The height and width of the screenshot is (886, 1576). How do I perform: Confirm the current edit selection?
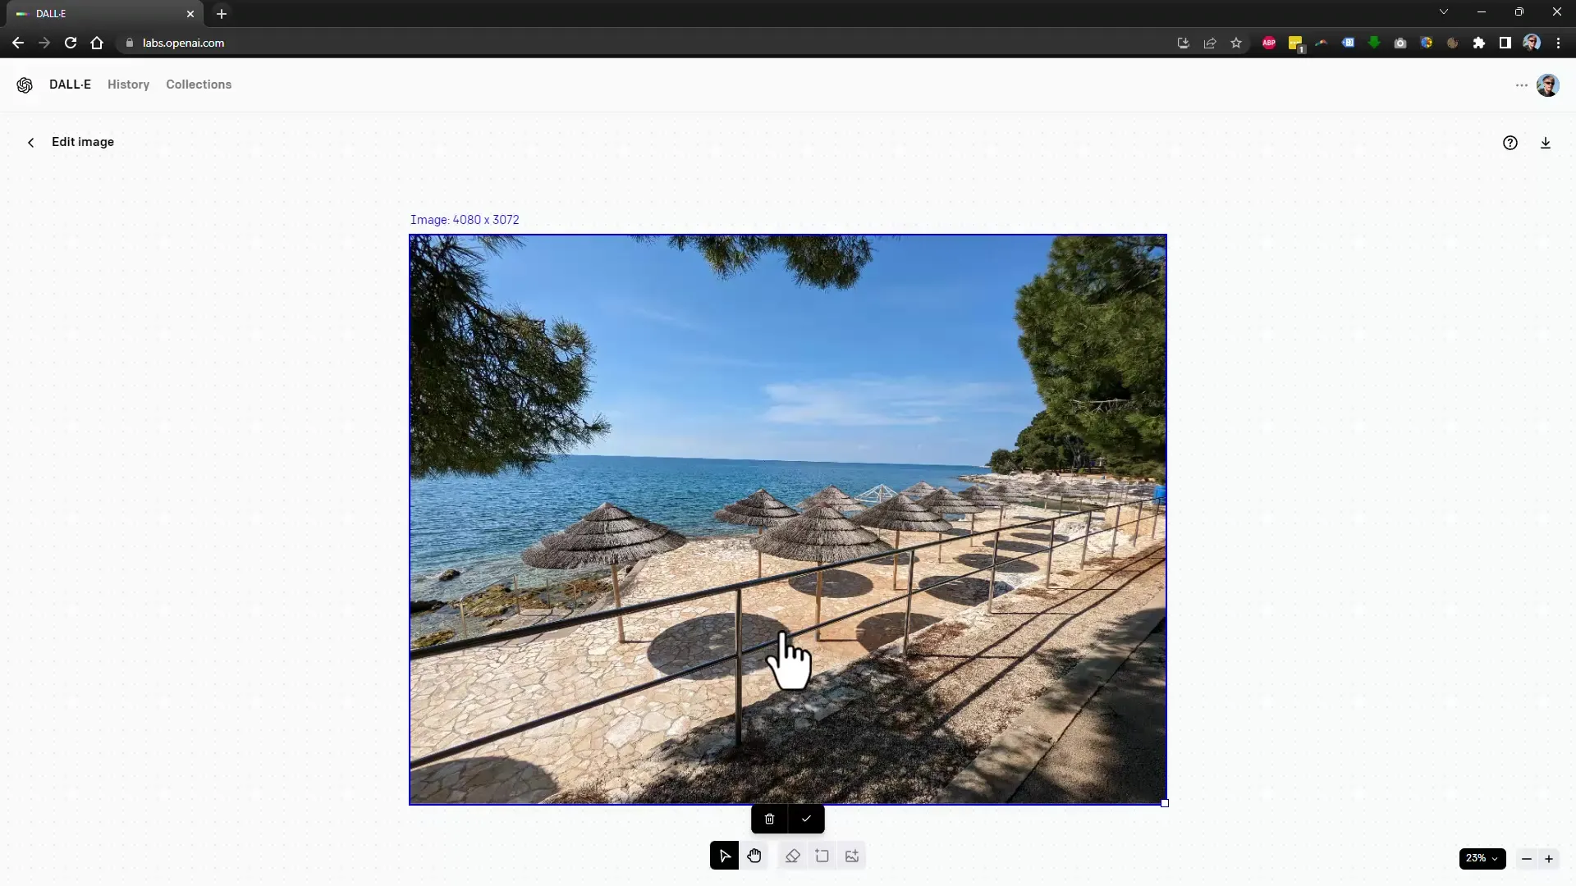point(806,818)
